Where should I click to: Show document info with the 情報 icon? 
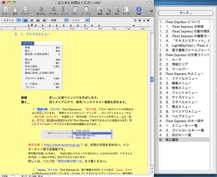[x=139, y=11]
